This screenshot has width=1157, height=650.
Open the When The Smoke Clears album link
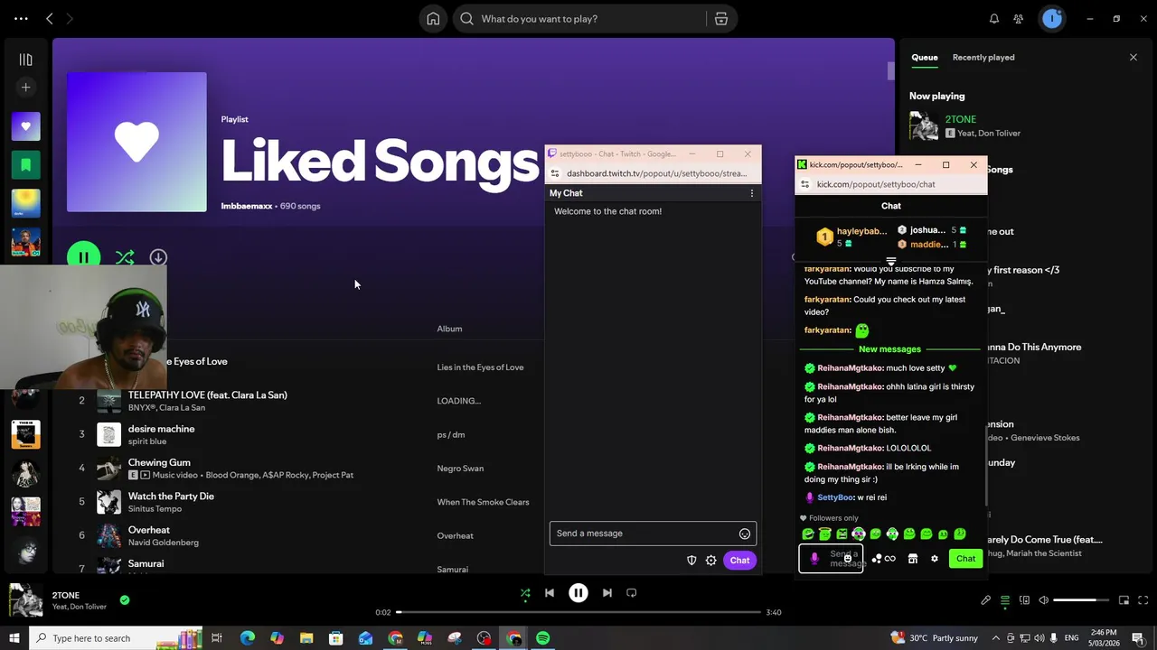point(483,502)
